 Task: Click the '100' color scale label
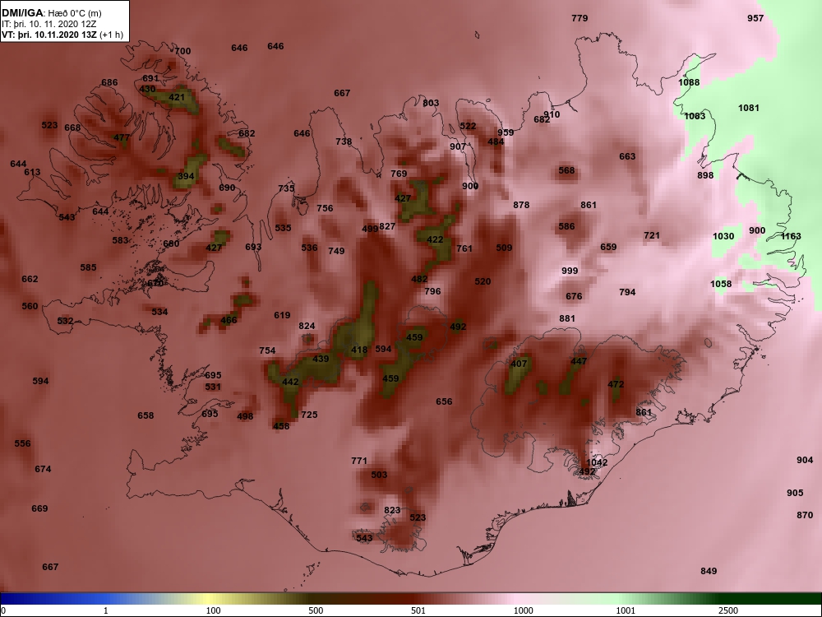pos(213,610)
